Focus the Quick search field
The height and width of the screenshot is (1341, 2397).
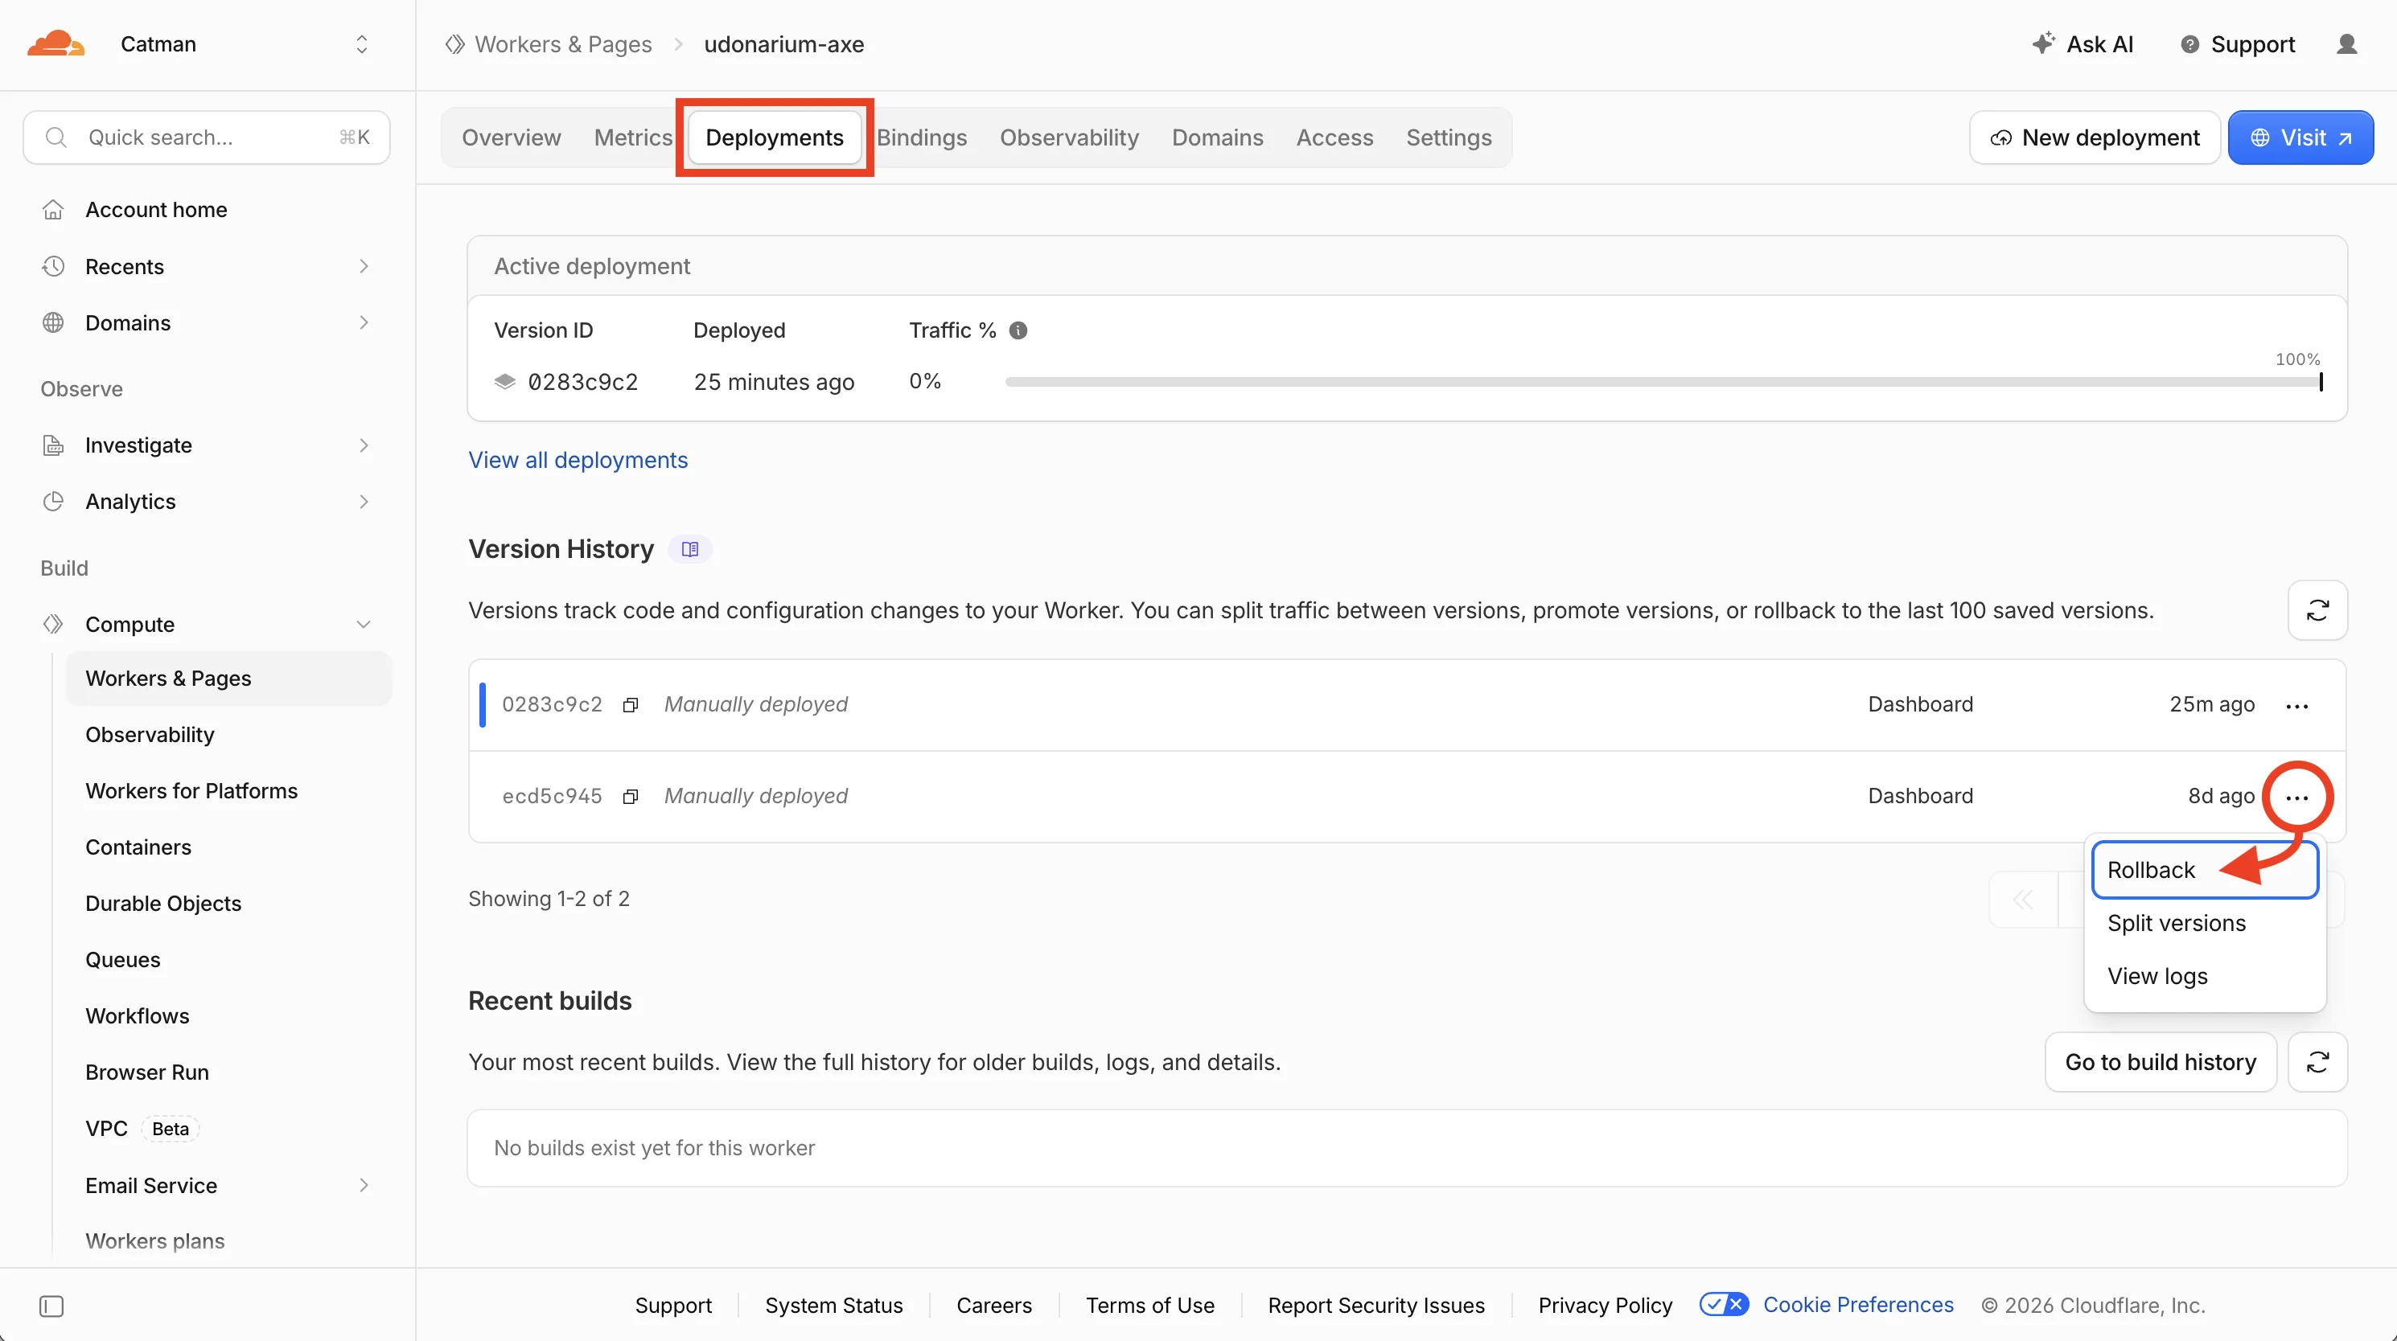(x=207, y=137)
